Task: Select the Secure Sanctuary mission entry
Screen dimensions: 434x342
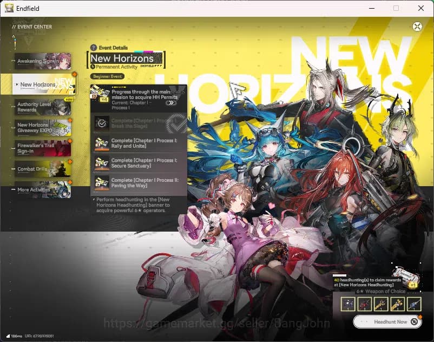Action: [138, 164]
